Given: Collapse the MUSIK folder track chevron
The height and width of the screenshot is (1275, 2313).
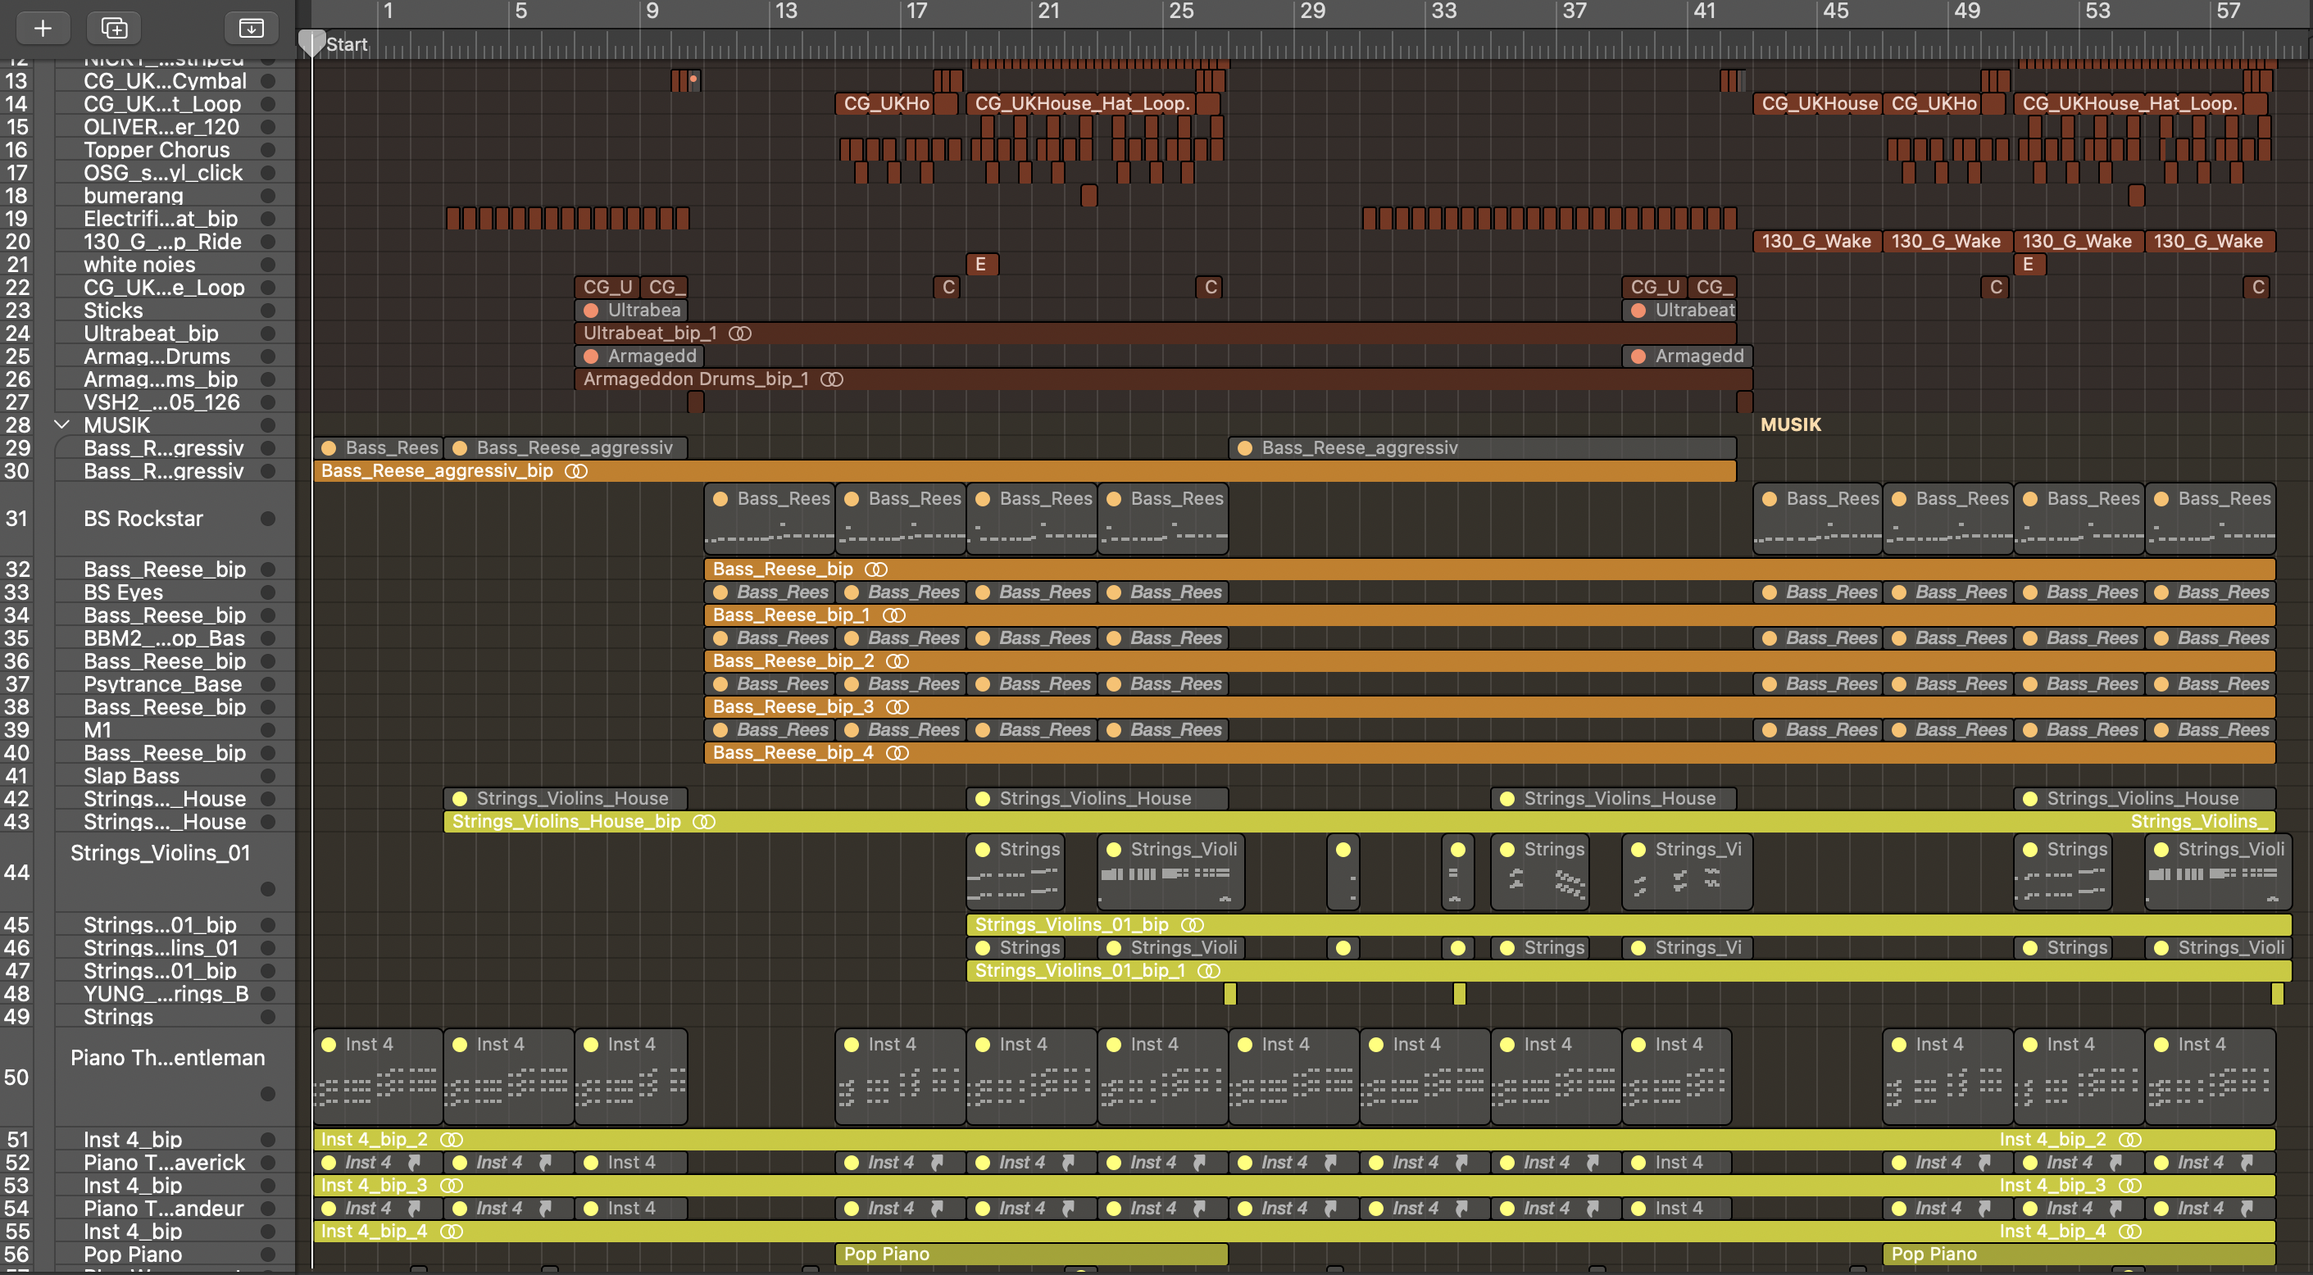Looking at the screenshot, I should click(62, 424).
